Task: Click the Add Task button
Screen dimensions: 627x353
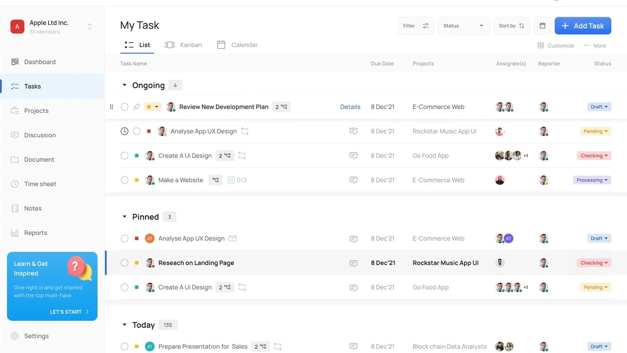Action: click(583, 25)
